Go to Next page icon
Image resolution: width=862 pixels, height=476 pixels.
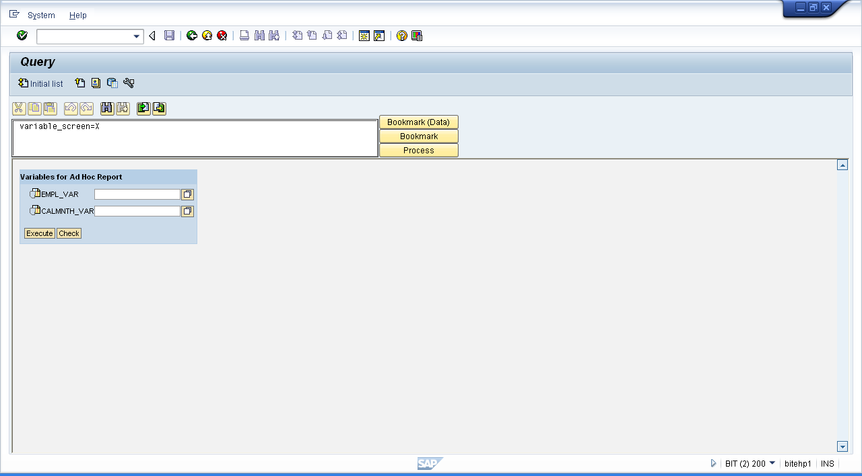point(327,36)
